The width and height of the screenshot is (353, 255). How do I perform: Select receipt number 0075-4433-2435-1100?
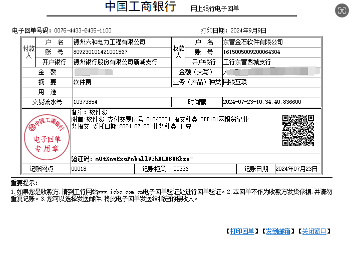[x=83, y=30]
